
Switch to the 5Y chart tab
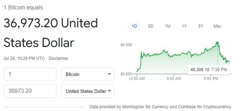(x=201, y=26)
